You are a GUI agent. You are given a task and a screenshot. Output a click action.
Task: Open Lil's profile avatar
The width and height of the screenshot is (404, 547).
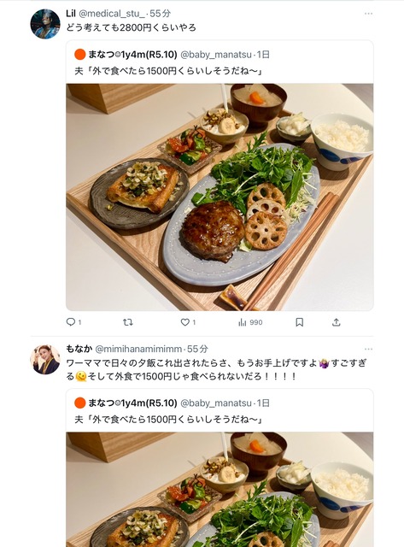(x=45, y=24)
